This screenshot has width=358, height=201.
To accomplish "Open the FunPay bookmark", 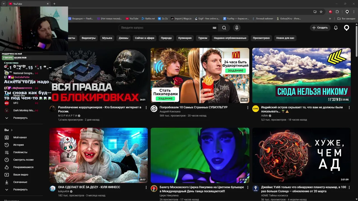I will click(x=236, y=18).
